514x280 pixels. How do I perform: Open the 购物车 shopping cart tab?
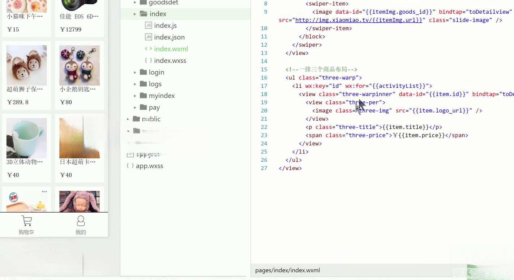[x=27, y=225]
